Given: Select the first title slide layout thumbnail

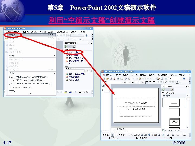Looking at the screenshot, I should click(x=174, y=102).
